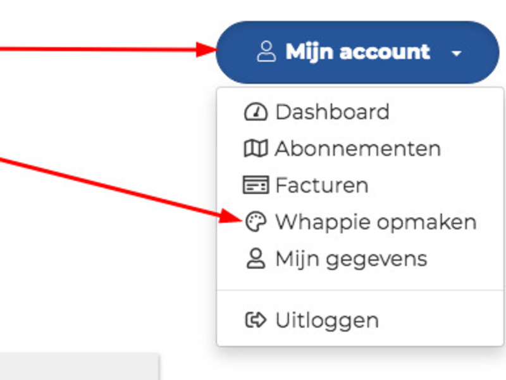
Task: Click the Facturen invoice card icon
Action: [x=256, y=185]
